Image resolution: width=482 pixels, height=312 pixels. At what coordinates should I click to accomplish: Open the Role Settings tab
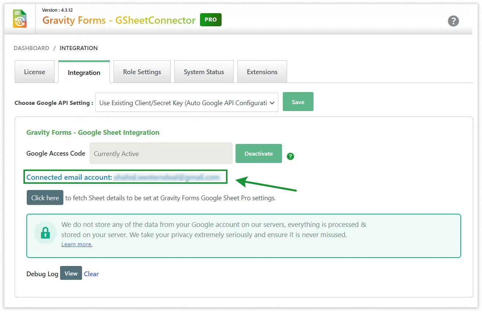tap(142, 72)
